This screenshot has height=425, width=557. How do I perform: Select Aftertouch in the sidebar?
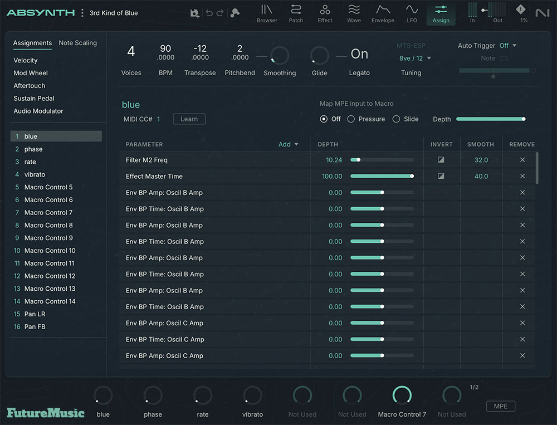(30, 86)
